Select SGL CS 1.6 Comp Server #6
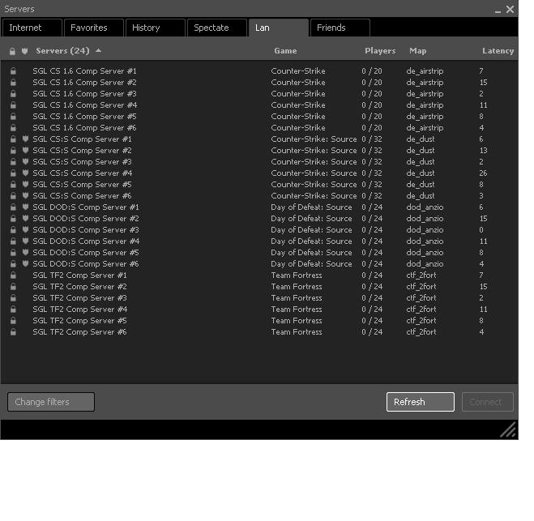This screenshot has height=521, width=534. point(258,128)
